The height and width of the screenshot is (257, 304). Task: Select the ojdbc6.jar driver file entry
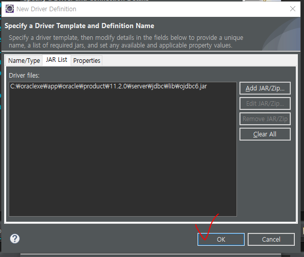pos(108,86)
